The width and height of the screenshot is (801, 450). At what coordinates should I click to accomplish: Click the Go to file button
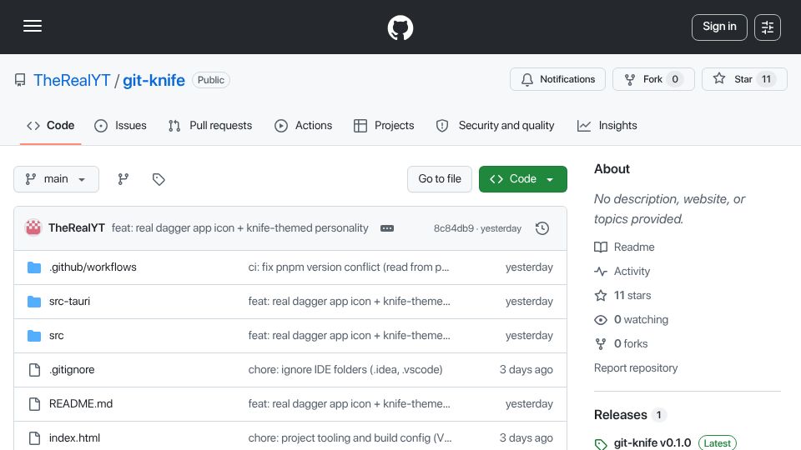click(440, 179)
